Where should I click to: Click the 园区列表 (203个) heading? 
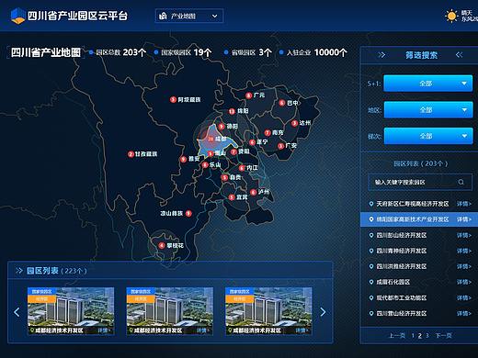420,163
